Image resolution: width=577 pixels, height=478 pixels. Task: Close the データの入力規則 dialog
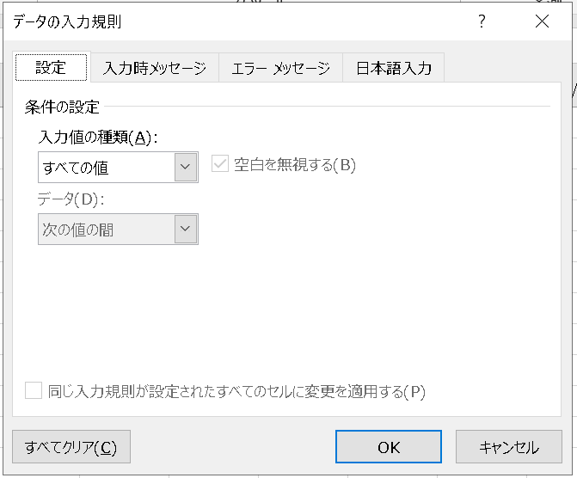click(542, 21)
